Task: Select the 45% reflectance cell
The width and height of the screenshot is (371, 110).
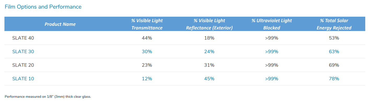Action: [209, 79]
